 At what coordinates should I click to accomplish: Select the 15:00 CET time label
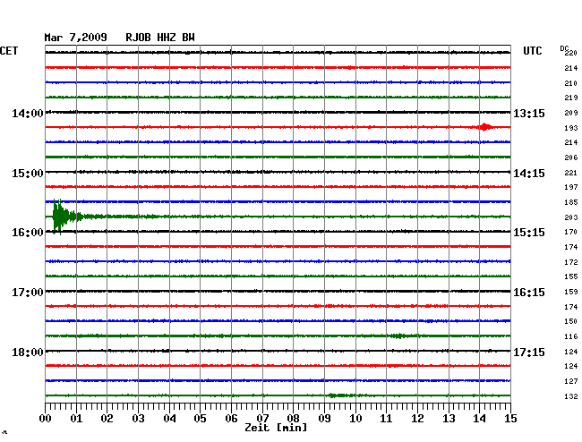click(x=28, y=174)
